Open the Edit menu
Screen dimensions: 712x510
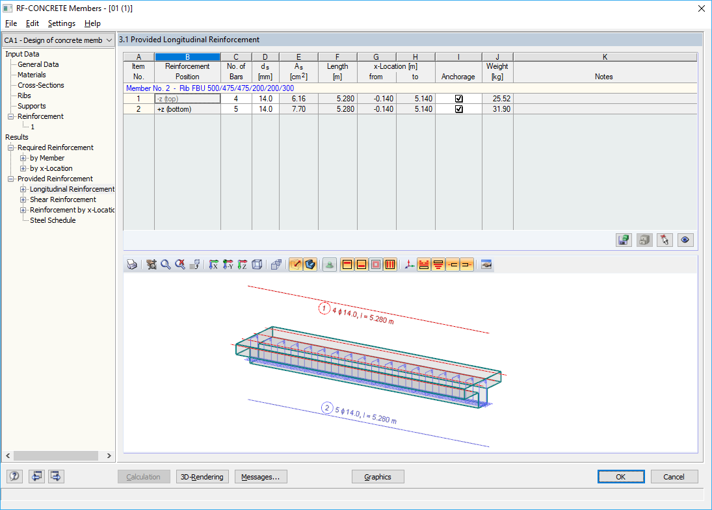(x=33, y=23)
